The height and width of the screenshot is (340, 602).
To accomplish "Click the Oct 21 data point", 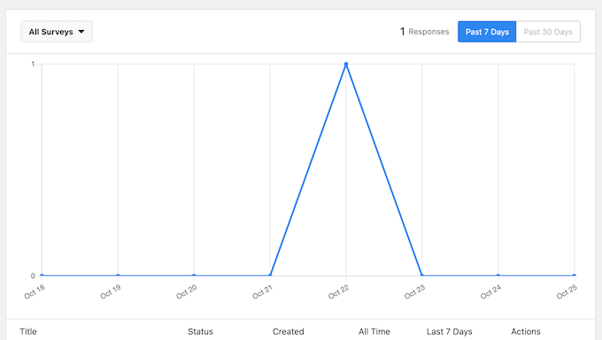I will (x=270, y=275).
